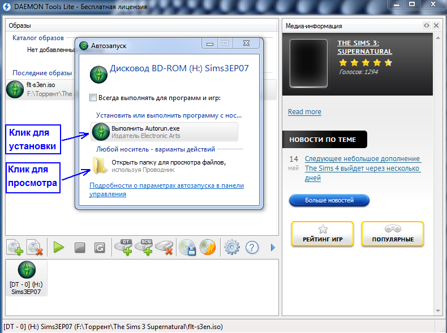The image size is (447, 333).
Task: Click the Remount all images icon
Action: (x=100, y=248)
